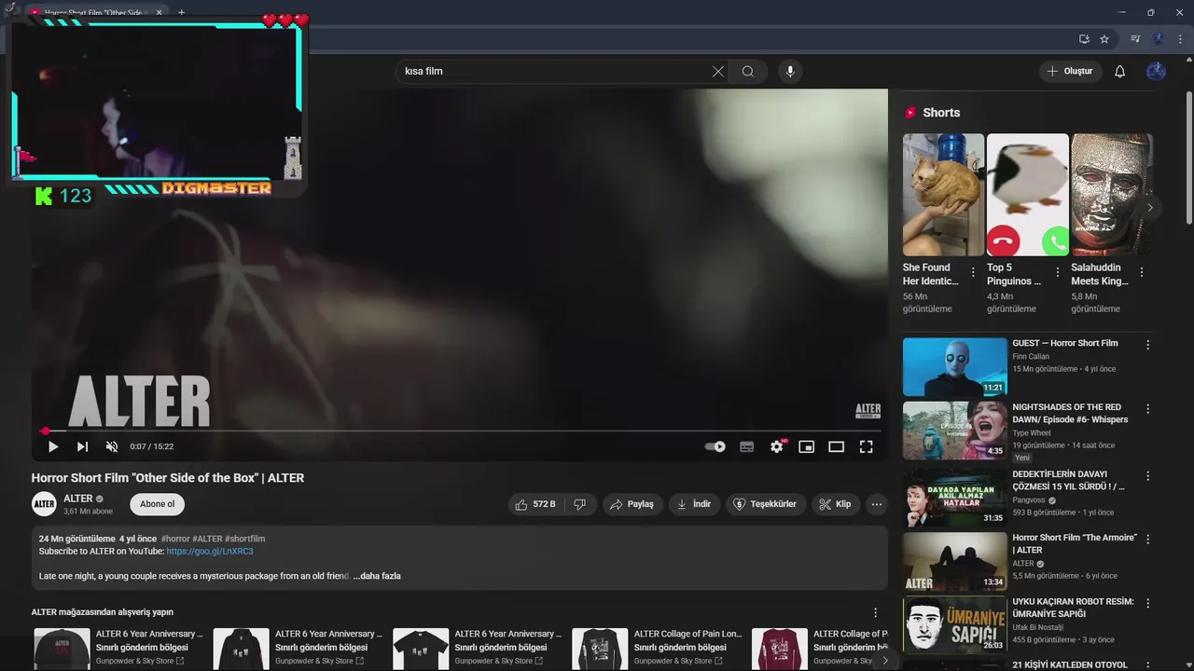Screen dimensions: 1194x671
Task: Open ALTER channel avatar
Action: [x=45, y=504]
